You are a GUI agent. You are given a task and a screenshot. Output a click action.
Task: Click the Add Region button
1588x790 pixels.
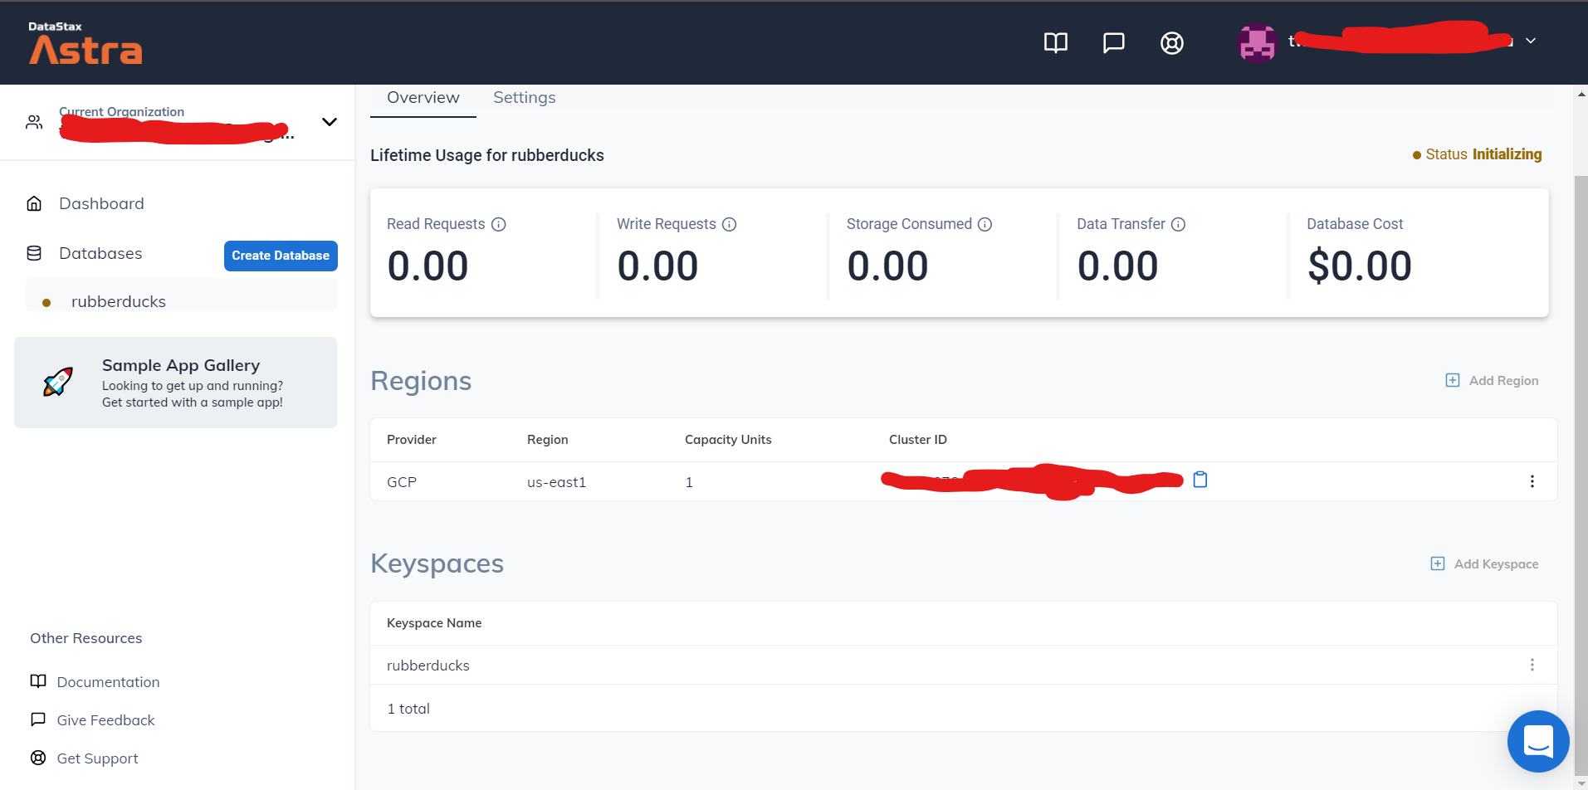(x=1492, y=380)
